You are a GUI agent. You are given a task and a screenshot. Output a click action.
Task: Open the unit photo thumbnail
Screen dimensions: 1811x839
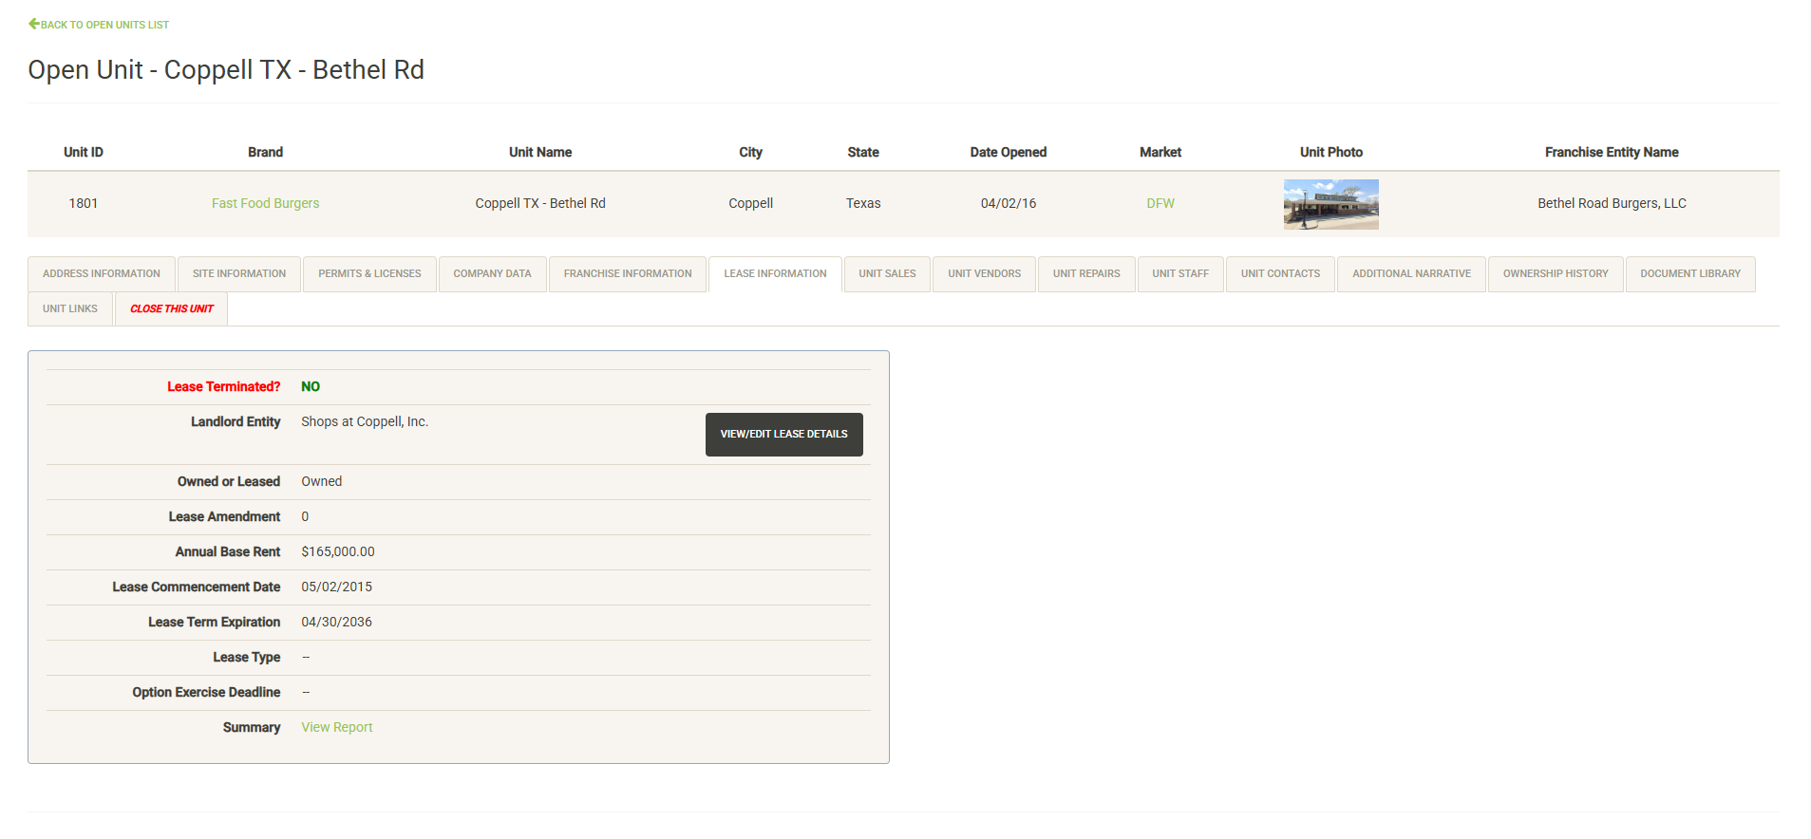click(1330, 204)
